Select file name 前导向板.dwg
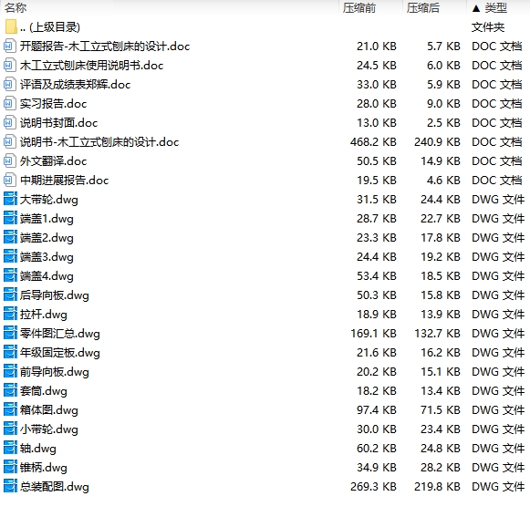The image size is (530, 517). [x=55, y=372]
